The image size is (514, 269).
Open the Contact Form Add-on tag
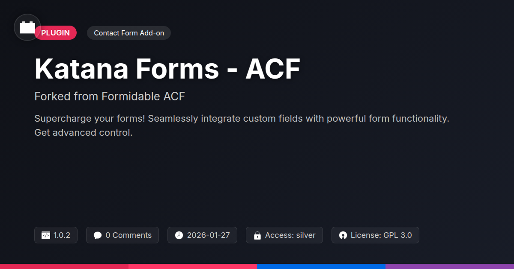tap(128, 33)
